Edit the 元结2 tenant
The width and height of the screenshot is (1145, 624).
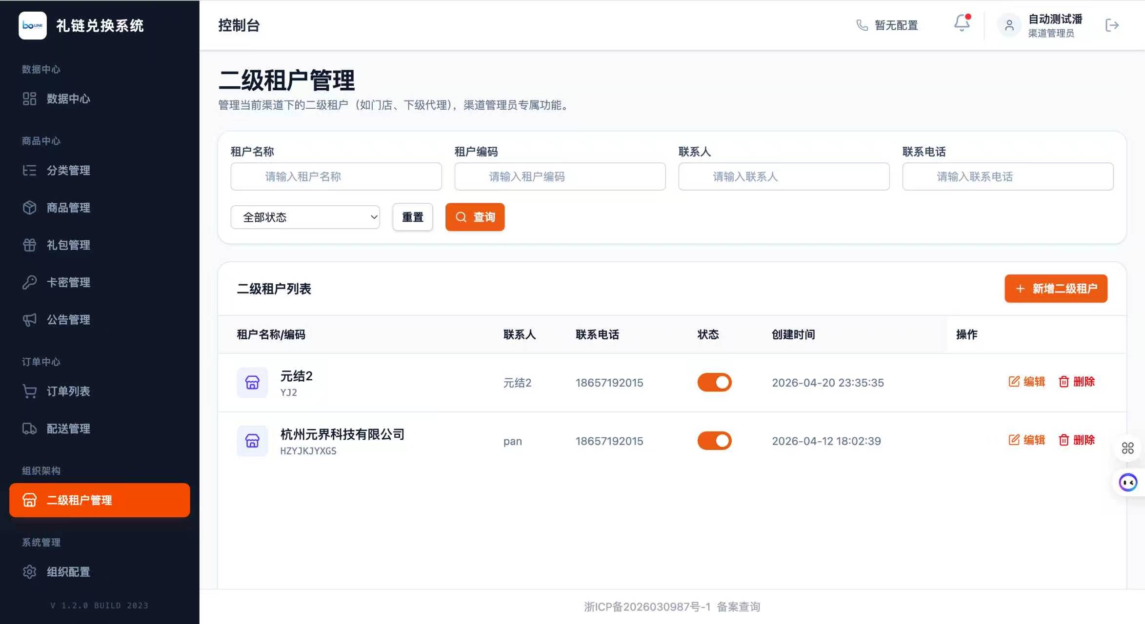1027,382
